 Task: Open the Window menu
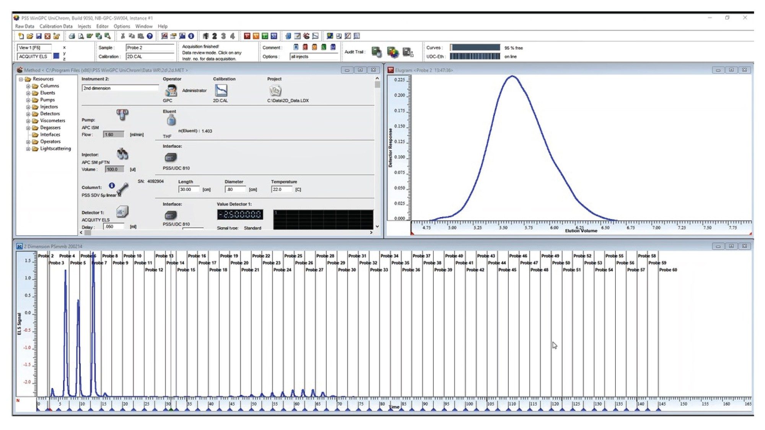click(x=144, y=26)
